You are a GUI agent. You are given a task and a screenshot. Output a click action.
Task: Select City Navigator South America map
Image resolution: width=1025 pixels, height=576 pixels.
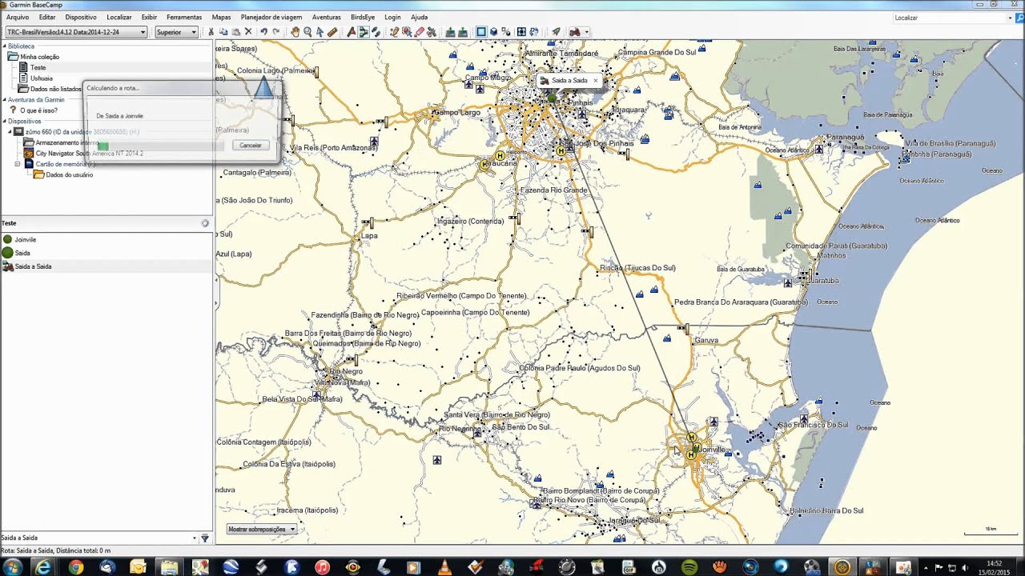[89, 153]
